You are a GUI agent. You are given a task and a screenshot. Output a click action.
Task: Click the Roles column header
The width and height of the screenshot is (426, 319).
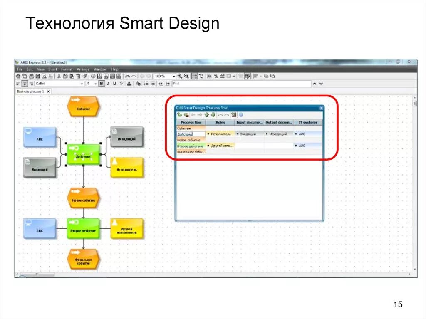pyautogui.click(x=220, y=123)
